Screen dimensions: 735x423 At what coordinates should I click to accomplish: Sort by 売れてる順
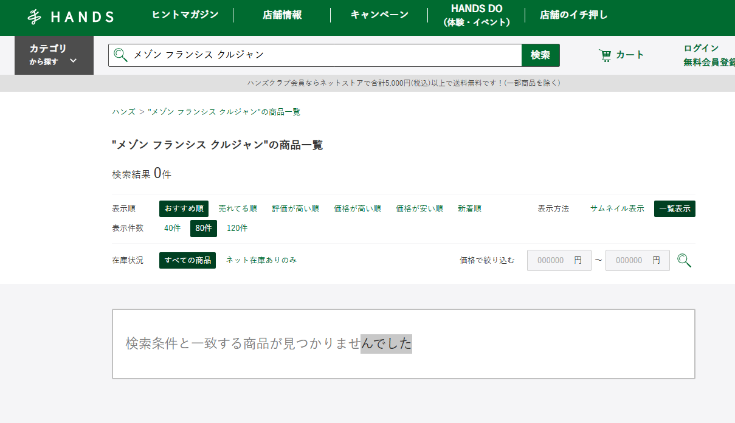tap(238, 208)
